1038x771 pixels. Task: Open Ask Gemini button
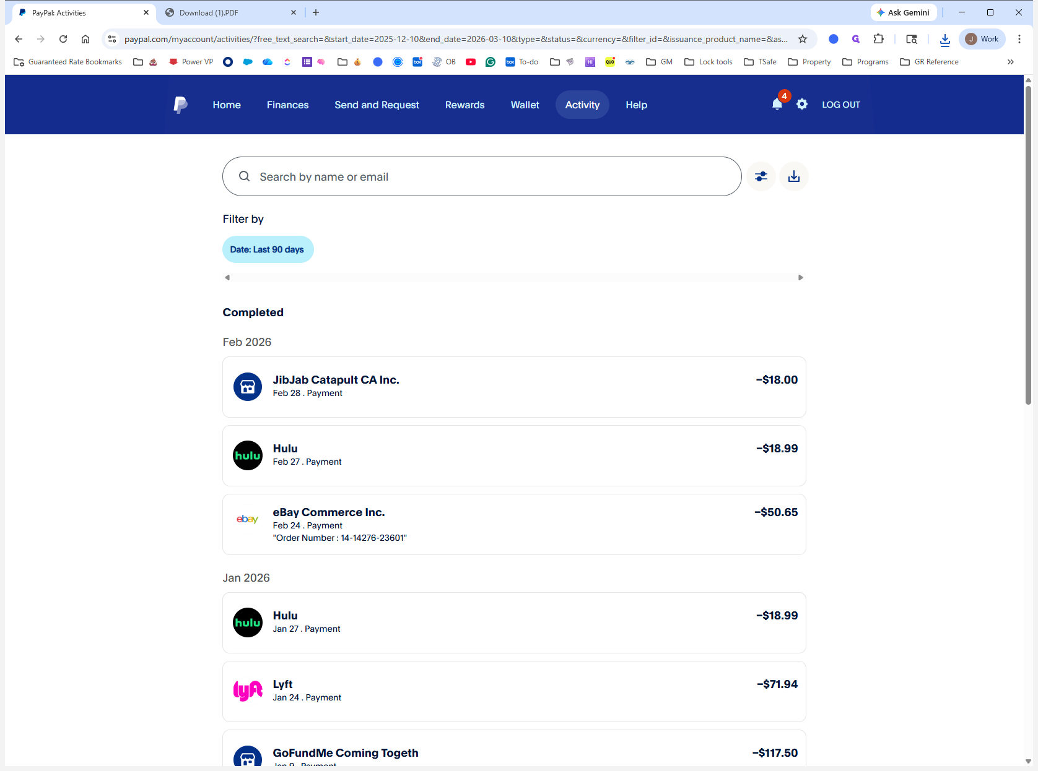903,12
